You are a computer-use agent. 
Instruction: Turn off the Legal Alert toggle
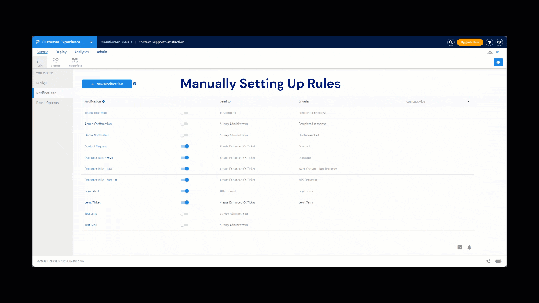click(x=185, y=191)
